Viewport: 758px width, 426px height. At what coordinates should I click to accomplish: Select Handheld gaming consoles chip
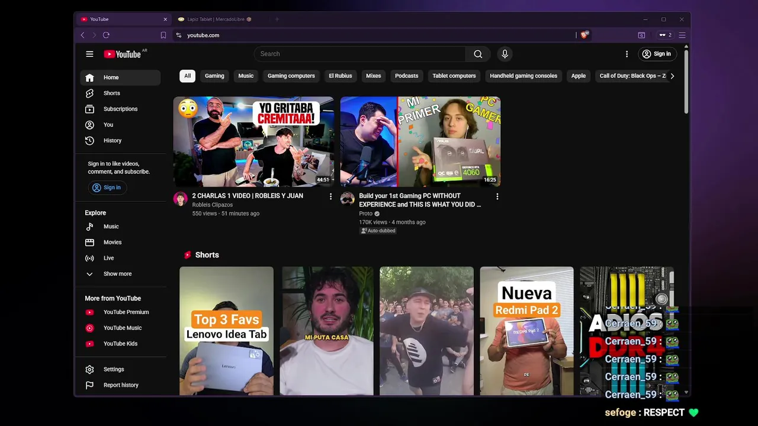[x=523, y=76]
